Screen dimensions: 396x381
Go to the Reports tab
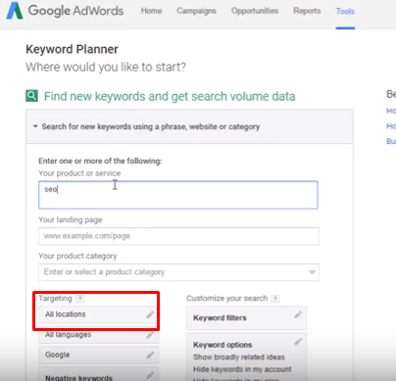tap(307, 11)
